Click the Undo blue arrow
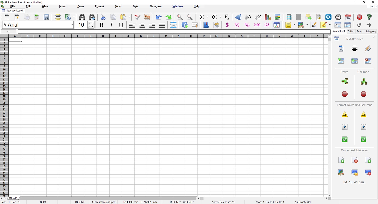Viewport: 378px width, 204px height. click(158, 17)
